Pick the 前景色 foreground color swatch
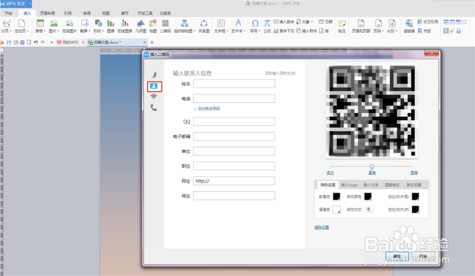Image resolution: width=475 pixels, height=276 pixels. point(337,197)
